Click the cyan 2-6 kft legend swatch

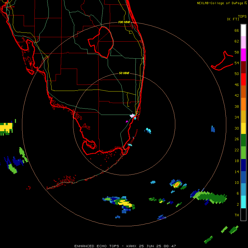coord(243,202)
